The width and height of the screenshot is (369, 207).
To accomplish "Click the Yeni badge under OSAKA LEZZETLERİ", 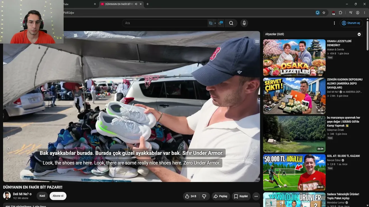I will click(330, 57).
